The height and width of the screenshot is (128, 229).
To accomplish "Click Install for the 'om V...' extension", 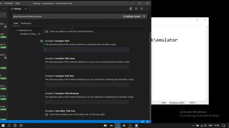I will click(3, 47).
